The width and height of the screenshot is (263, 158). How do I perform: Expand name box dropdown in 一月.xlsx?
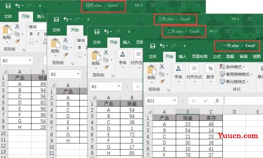175,101
